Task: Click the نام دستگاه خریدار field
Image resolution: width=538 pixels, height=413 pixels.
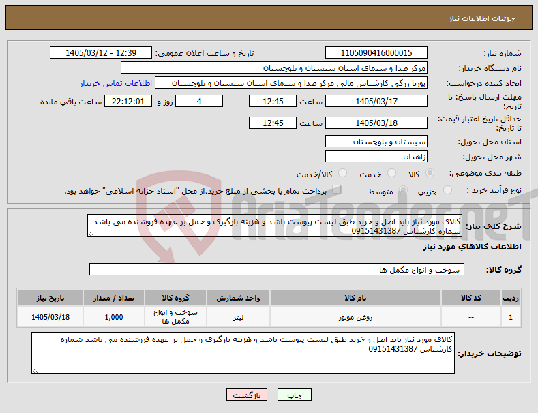Action: (274, 68)
